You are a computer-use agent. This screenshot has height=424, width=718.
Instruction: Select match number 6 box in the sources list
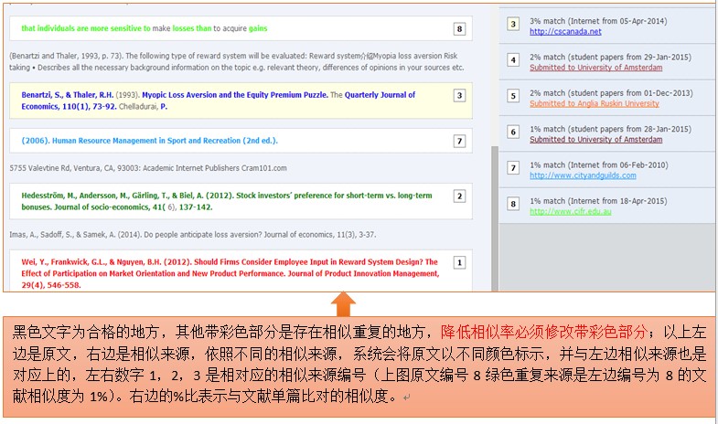513,132
